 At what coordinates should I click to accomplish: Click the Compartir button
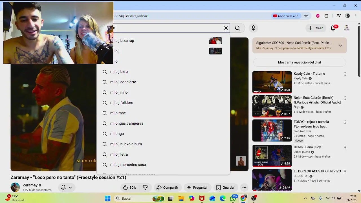coord(167,187)
